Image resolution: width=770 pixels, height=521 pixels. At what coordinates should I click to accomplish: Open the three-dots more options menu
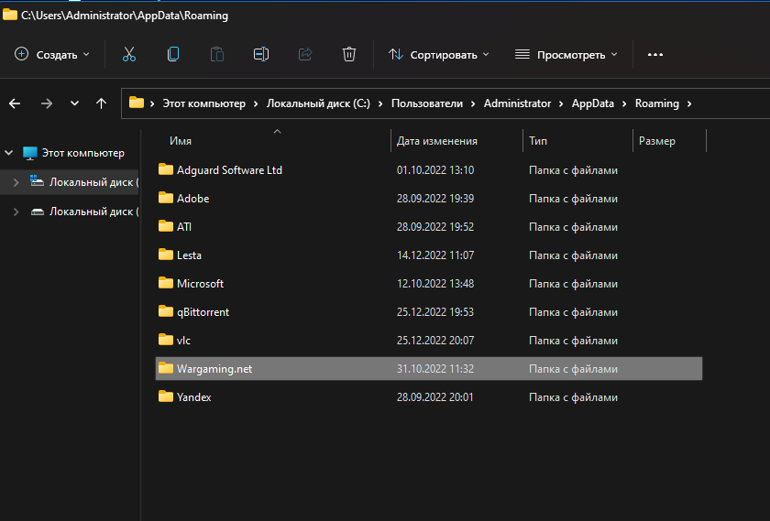point(654,55)
